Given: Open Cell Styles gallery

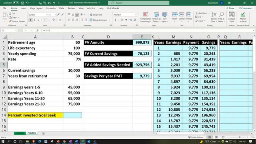Looking at the screenshot, I should (x=164, y=17).
